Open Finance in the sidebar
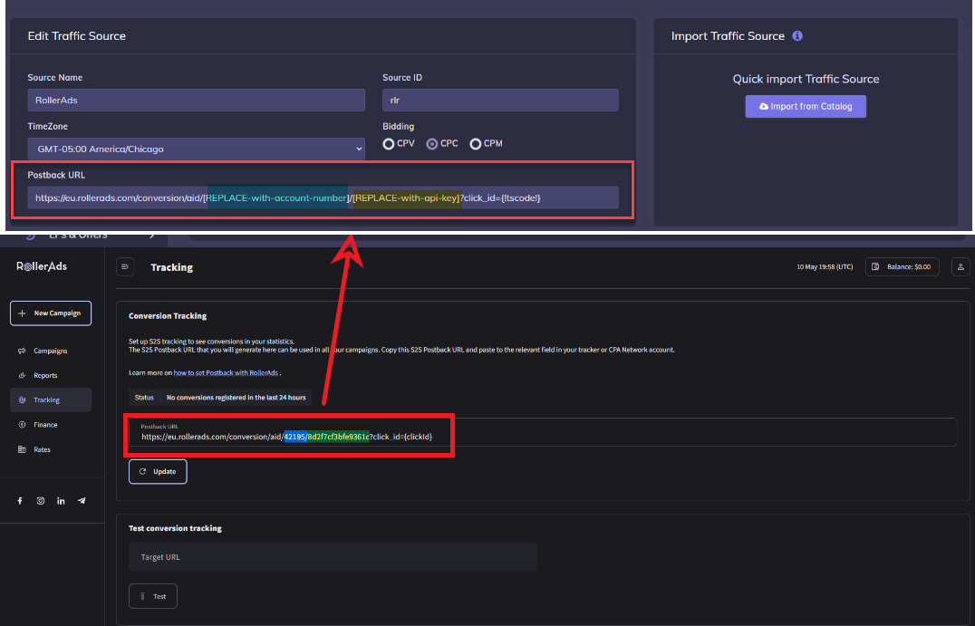Viewport: 975px width, 626px height. click(51, 425)
